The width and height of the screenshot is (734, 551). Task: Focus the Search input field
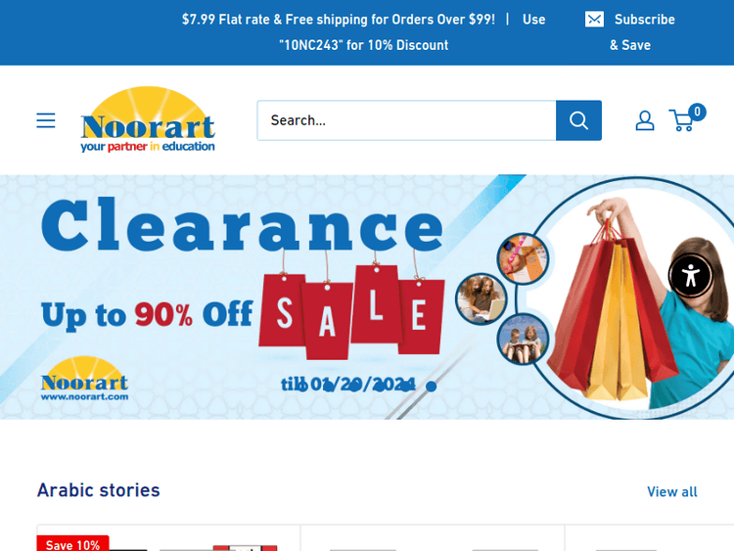click(x=406, y=120)
